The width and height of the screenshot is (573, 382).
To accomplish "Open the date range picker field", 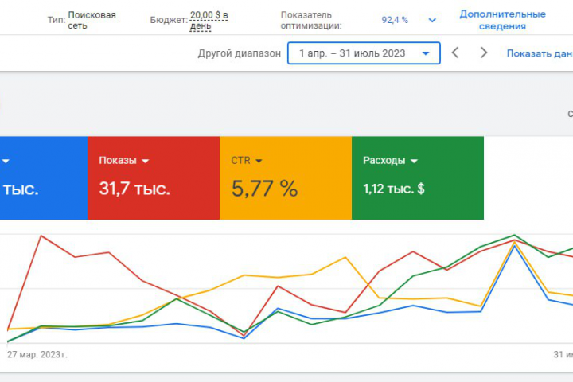I will [364, 53].
